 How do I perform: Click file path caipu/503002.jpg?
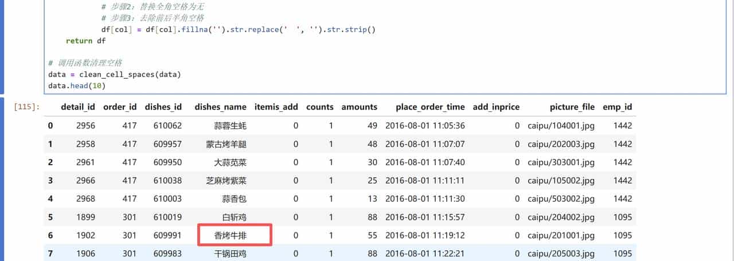click(561, 199)
